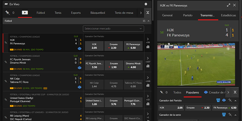Bet on United States (Darlly) at 1.26
242x121 pixels.
point(94,102)
